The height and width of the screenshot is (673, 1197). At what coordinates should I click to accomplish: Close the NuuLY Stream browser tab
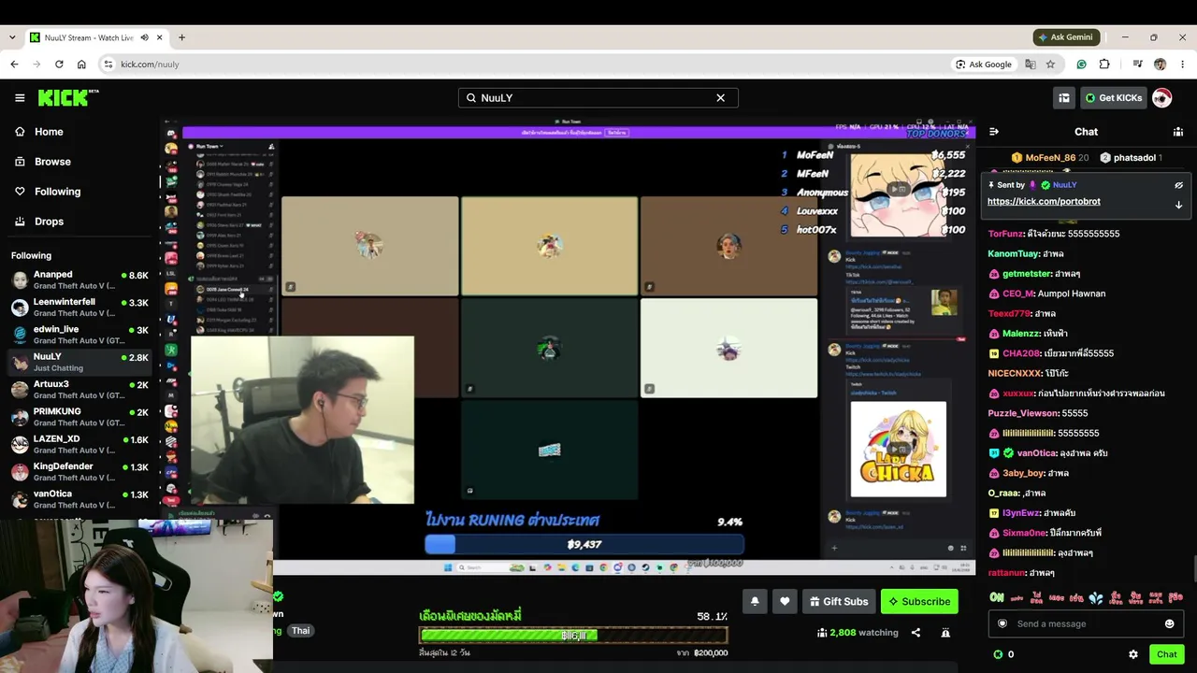pos(160,37)
